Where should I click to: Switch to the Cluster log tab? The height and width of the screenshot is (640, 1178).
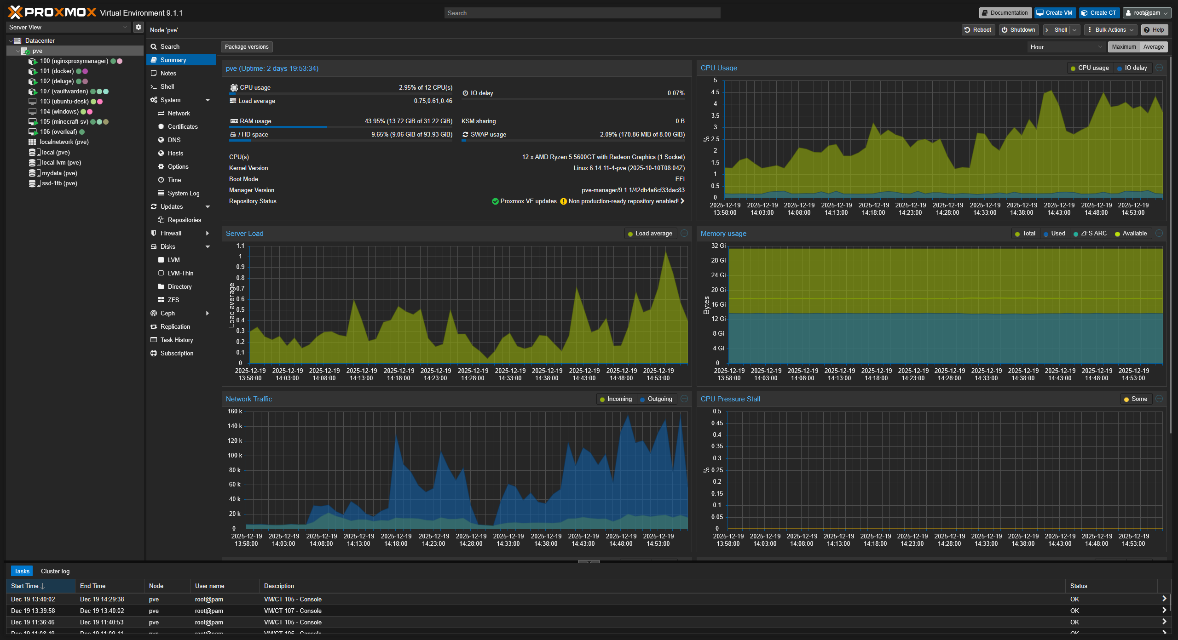pyautogui.click(x=55, y=571)
